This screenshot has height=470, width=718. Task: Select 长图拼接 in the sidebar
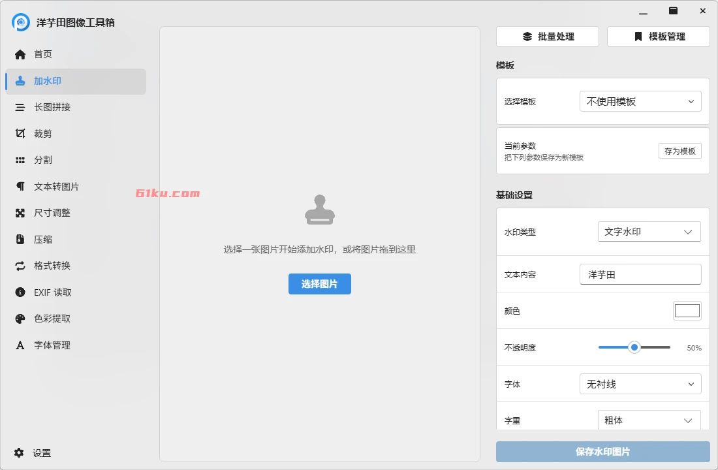click(x=76, y=107)
